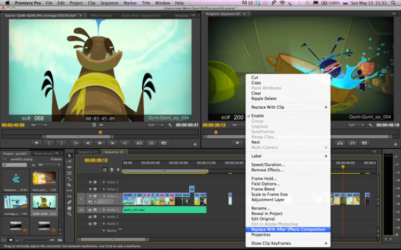Mute Audio 1 track speaker toggle
The image size is (401, 250).
coord(90,209)
